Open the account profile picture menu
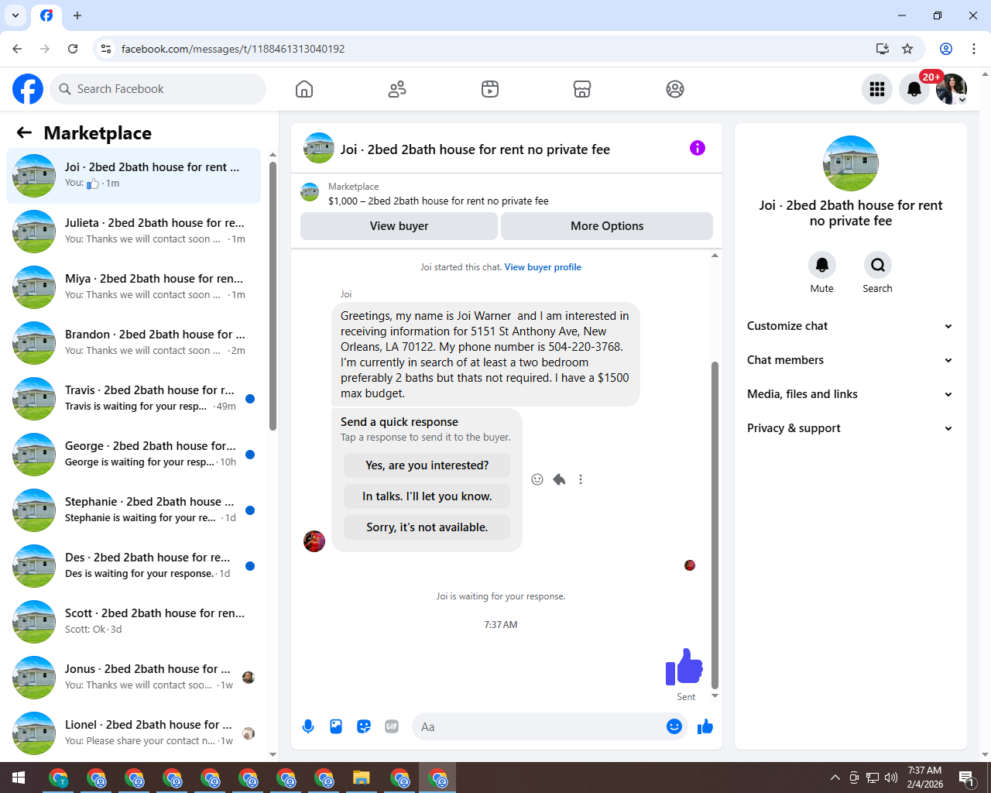991x793 pixels. [952, 89]
